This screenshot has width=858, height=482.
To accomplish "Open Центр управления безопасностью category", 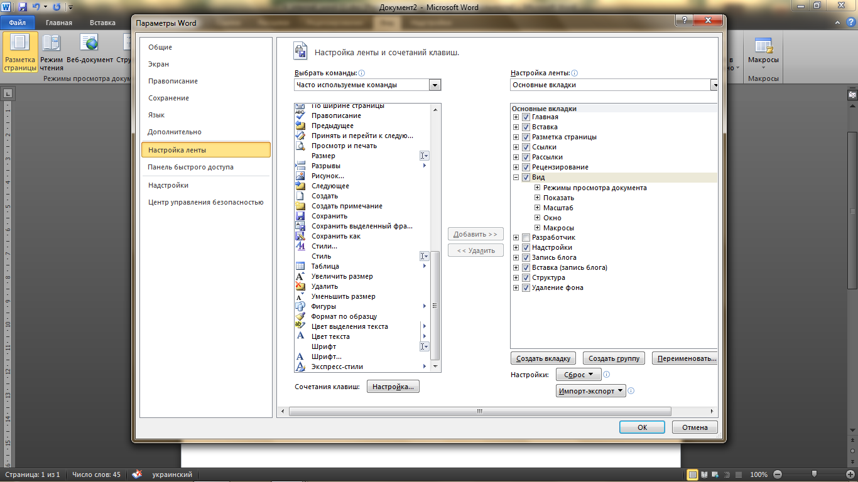I will pyautogui.click(x=206, y=202).
